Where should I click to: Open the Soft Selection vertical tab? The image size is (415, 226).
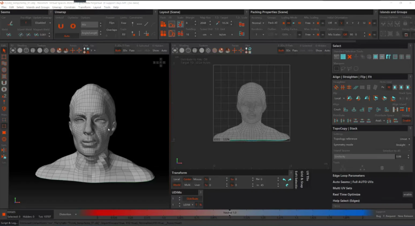(x=296, y=180)
